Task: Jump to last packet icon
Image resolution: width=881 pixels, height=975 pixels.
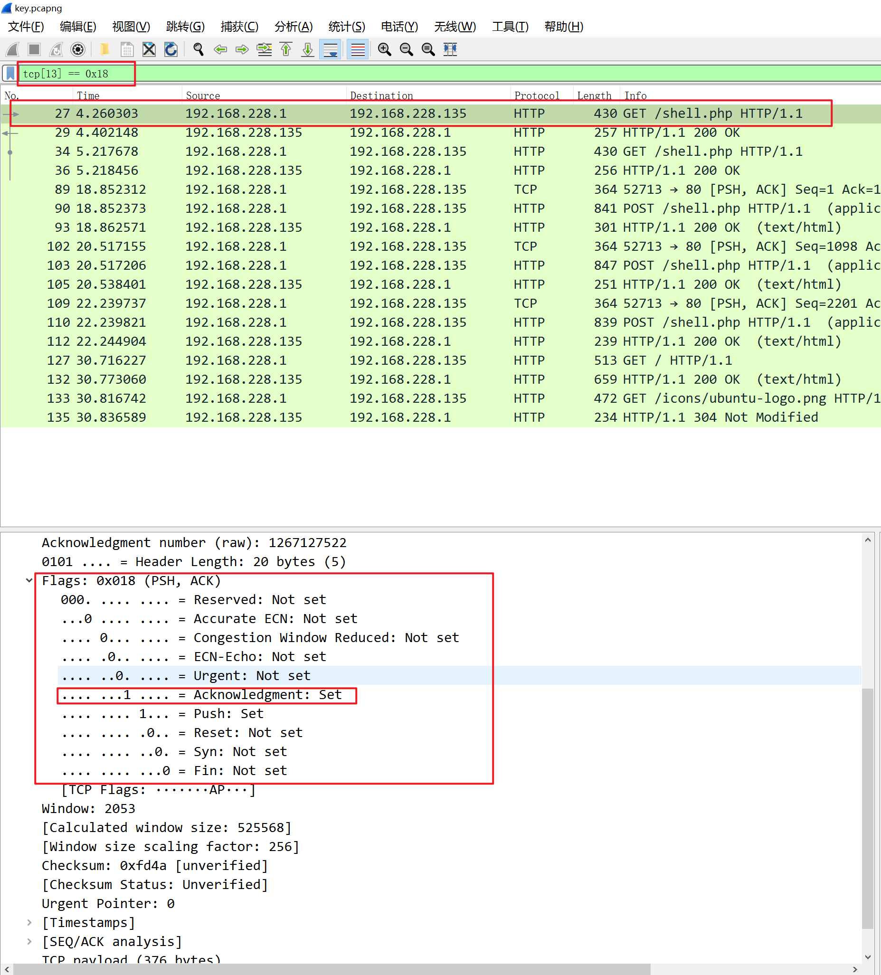Action: (308, 49)
